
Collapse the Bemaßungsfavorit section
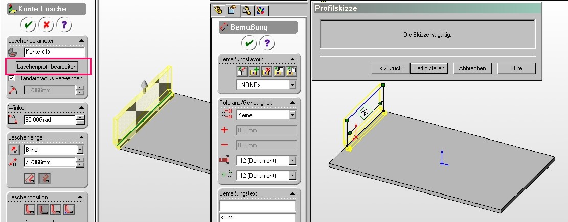pyautogui.click(x=293, y=59)
